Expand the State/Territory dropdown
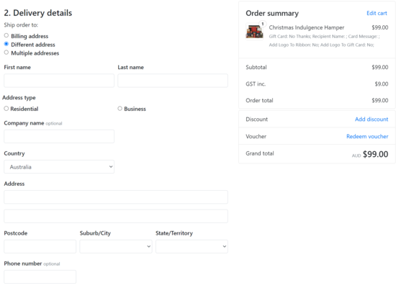The image size is (396, 288). 192,246
